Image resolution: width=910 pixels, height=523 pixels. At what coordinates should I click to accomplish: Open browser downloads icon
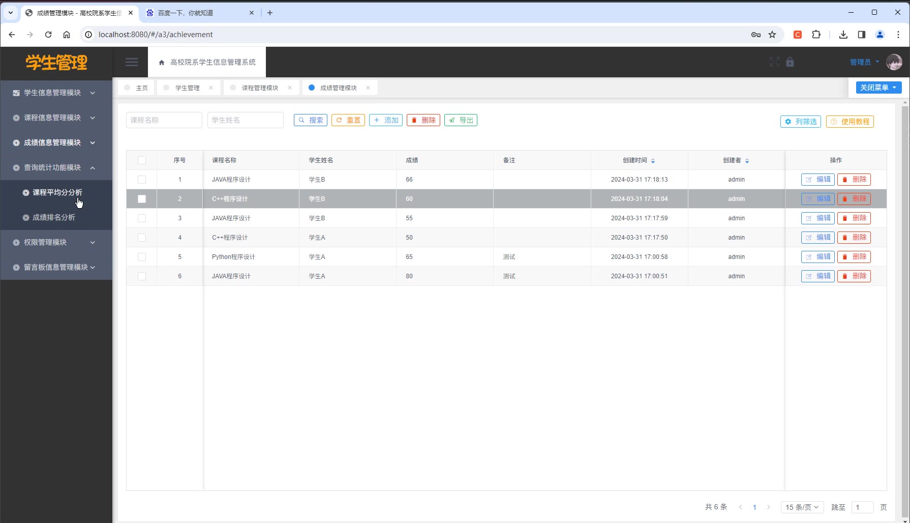[x=843, y=35]
